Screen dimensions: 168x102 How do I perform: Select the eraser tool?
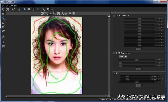(3, 31)
